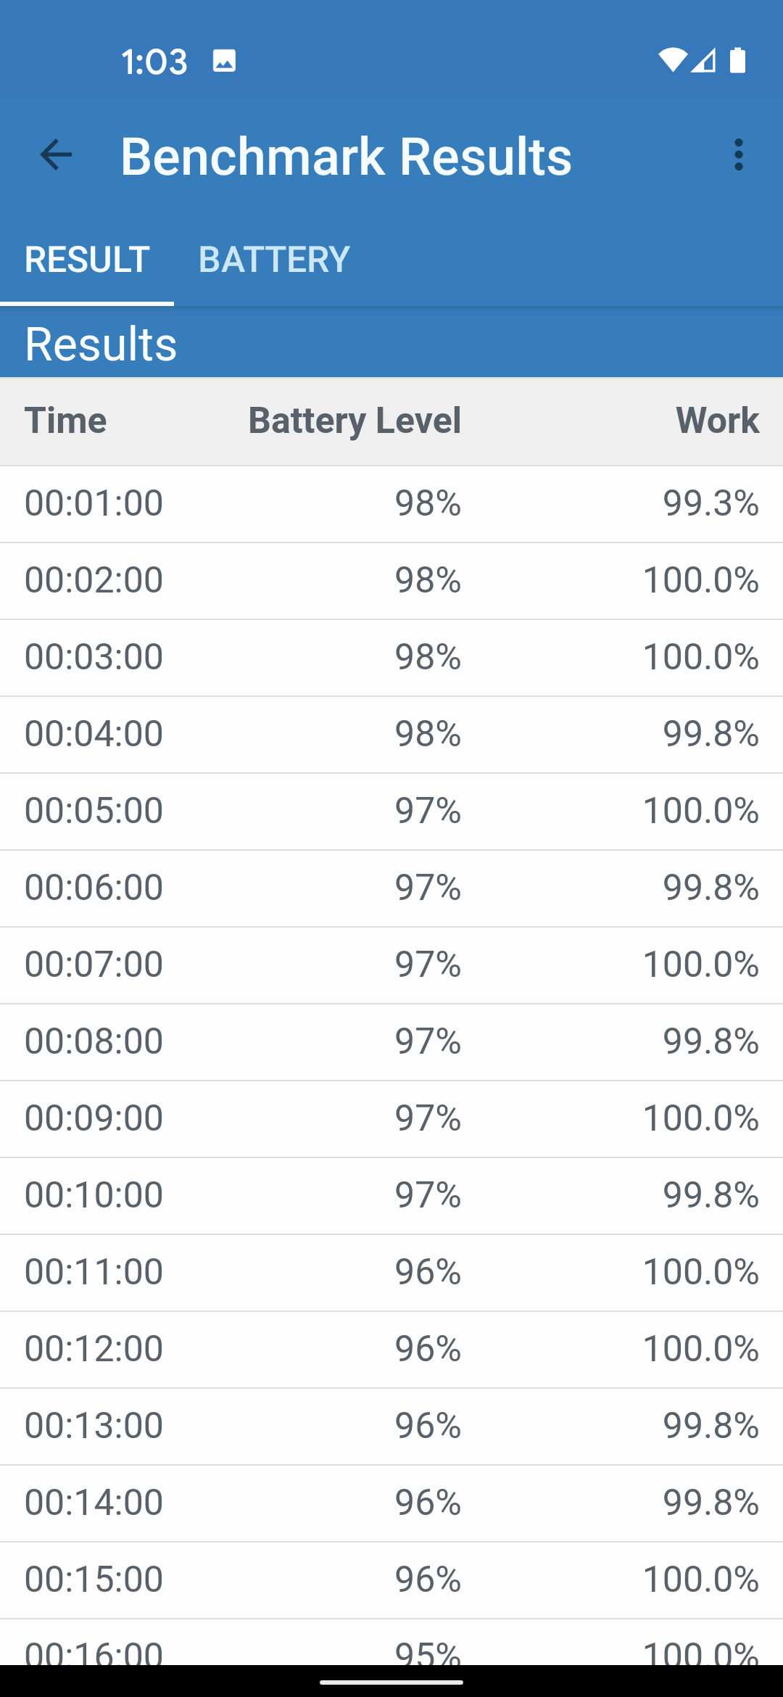Tap the Battery Level column header

pos(355,421)
